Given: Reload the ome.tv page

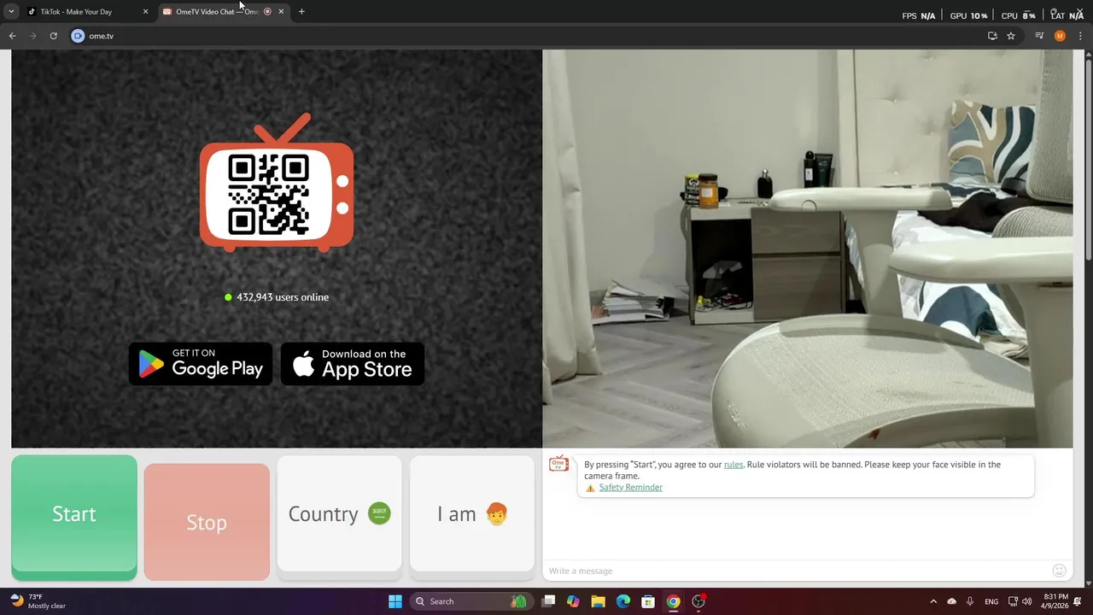Looking at the screenshot, I should (x=53, y=36).
